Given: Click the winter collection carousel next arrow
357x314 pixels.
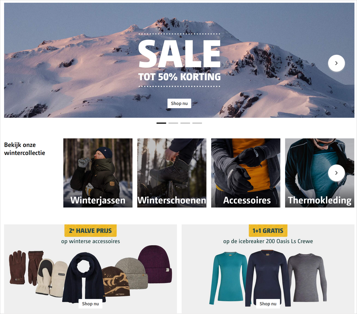Looking at the screenshot, I should [x=336, y=173].
